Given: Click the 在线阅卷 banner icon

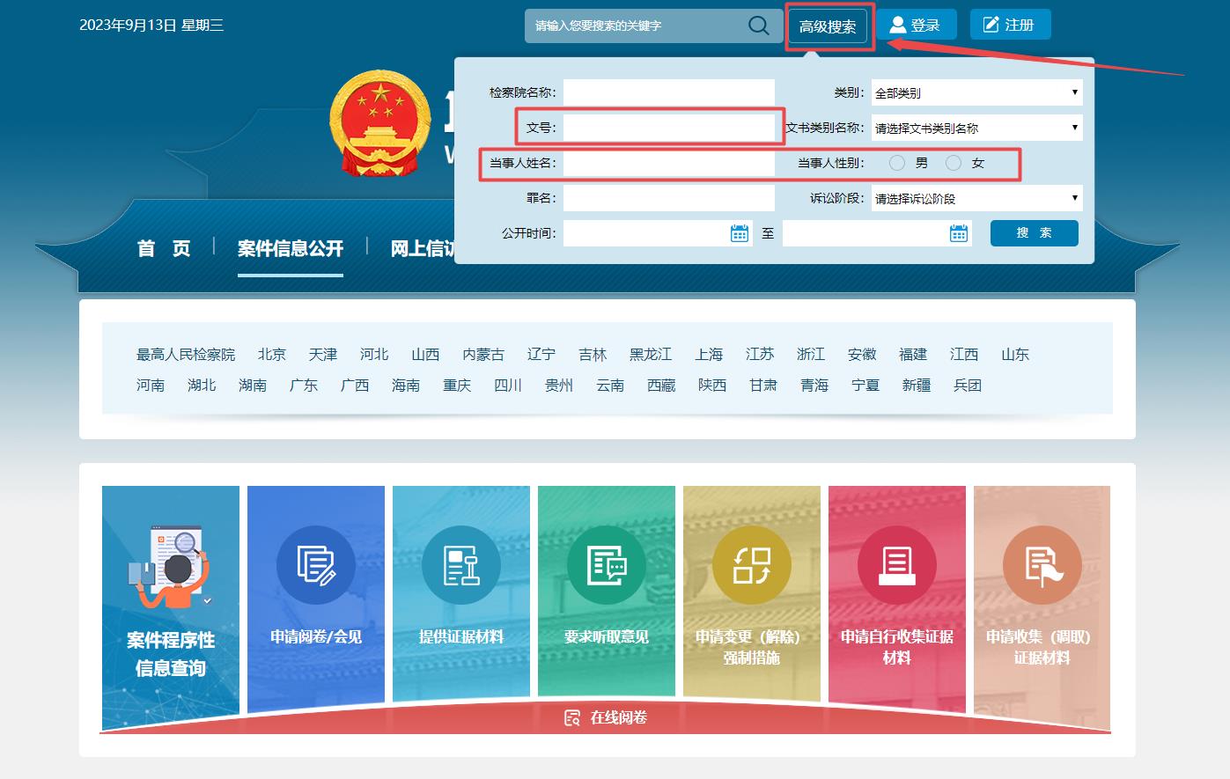Looking at the screenshot, I should coord(572,717).
